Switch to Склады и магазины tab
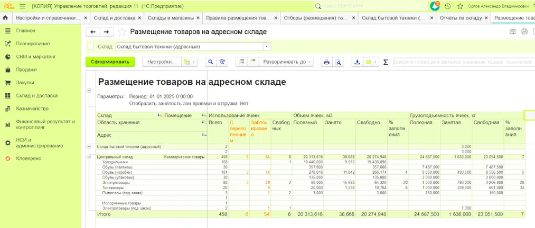The width and height of the screenshot is (535, 228). pyautogui.click(x=171, y=18)
